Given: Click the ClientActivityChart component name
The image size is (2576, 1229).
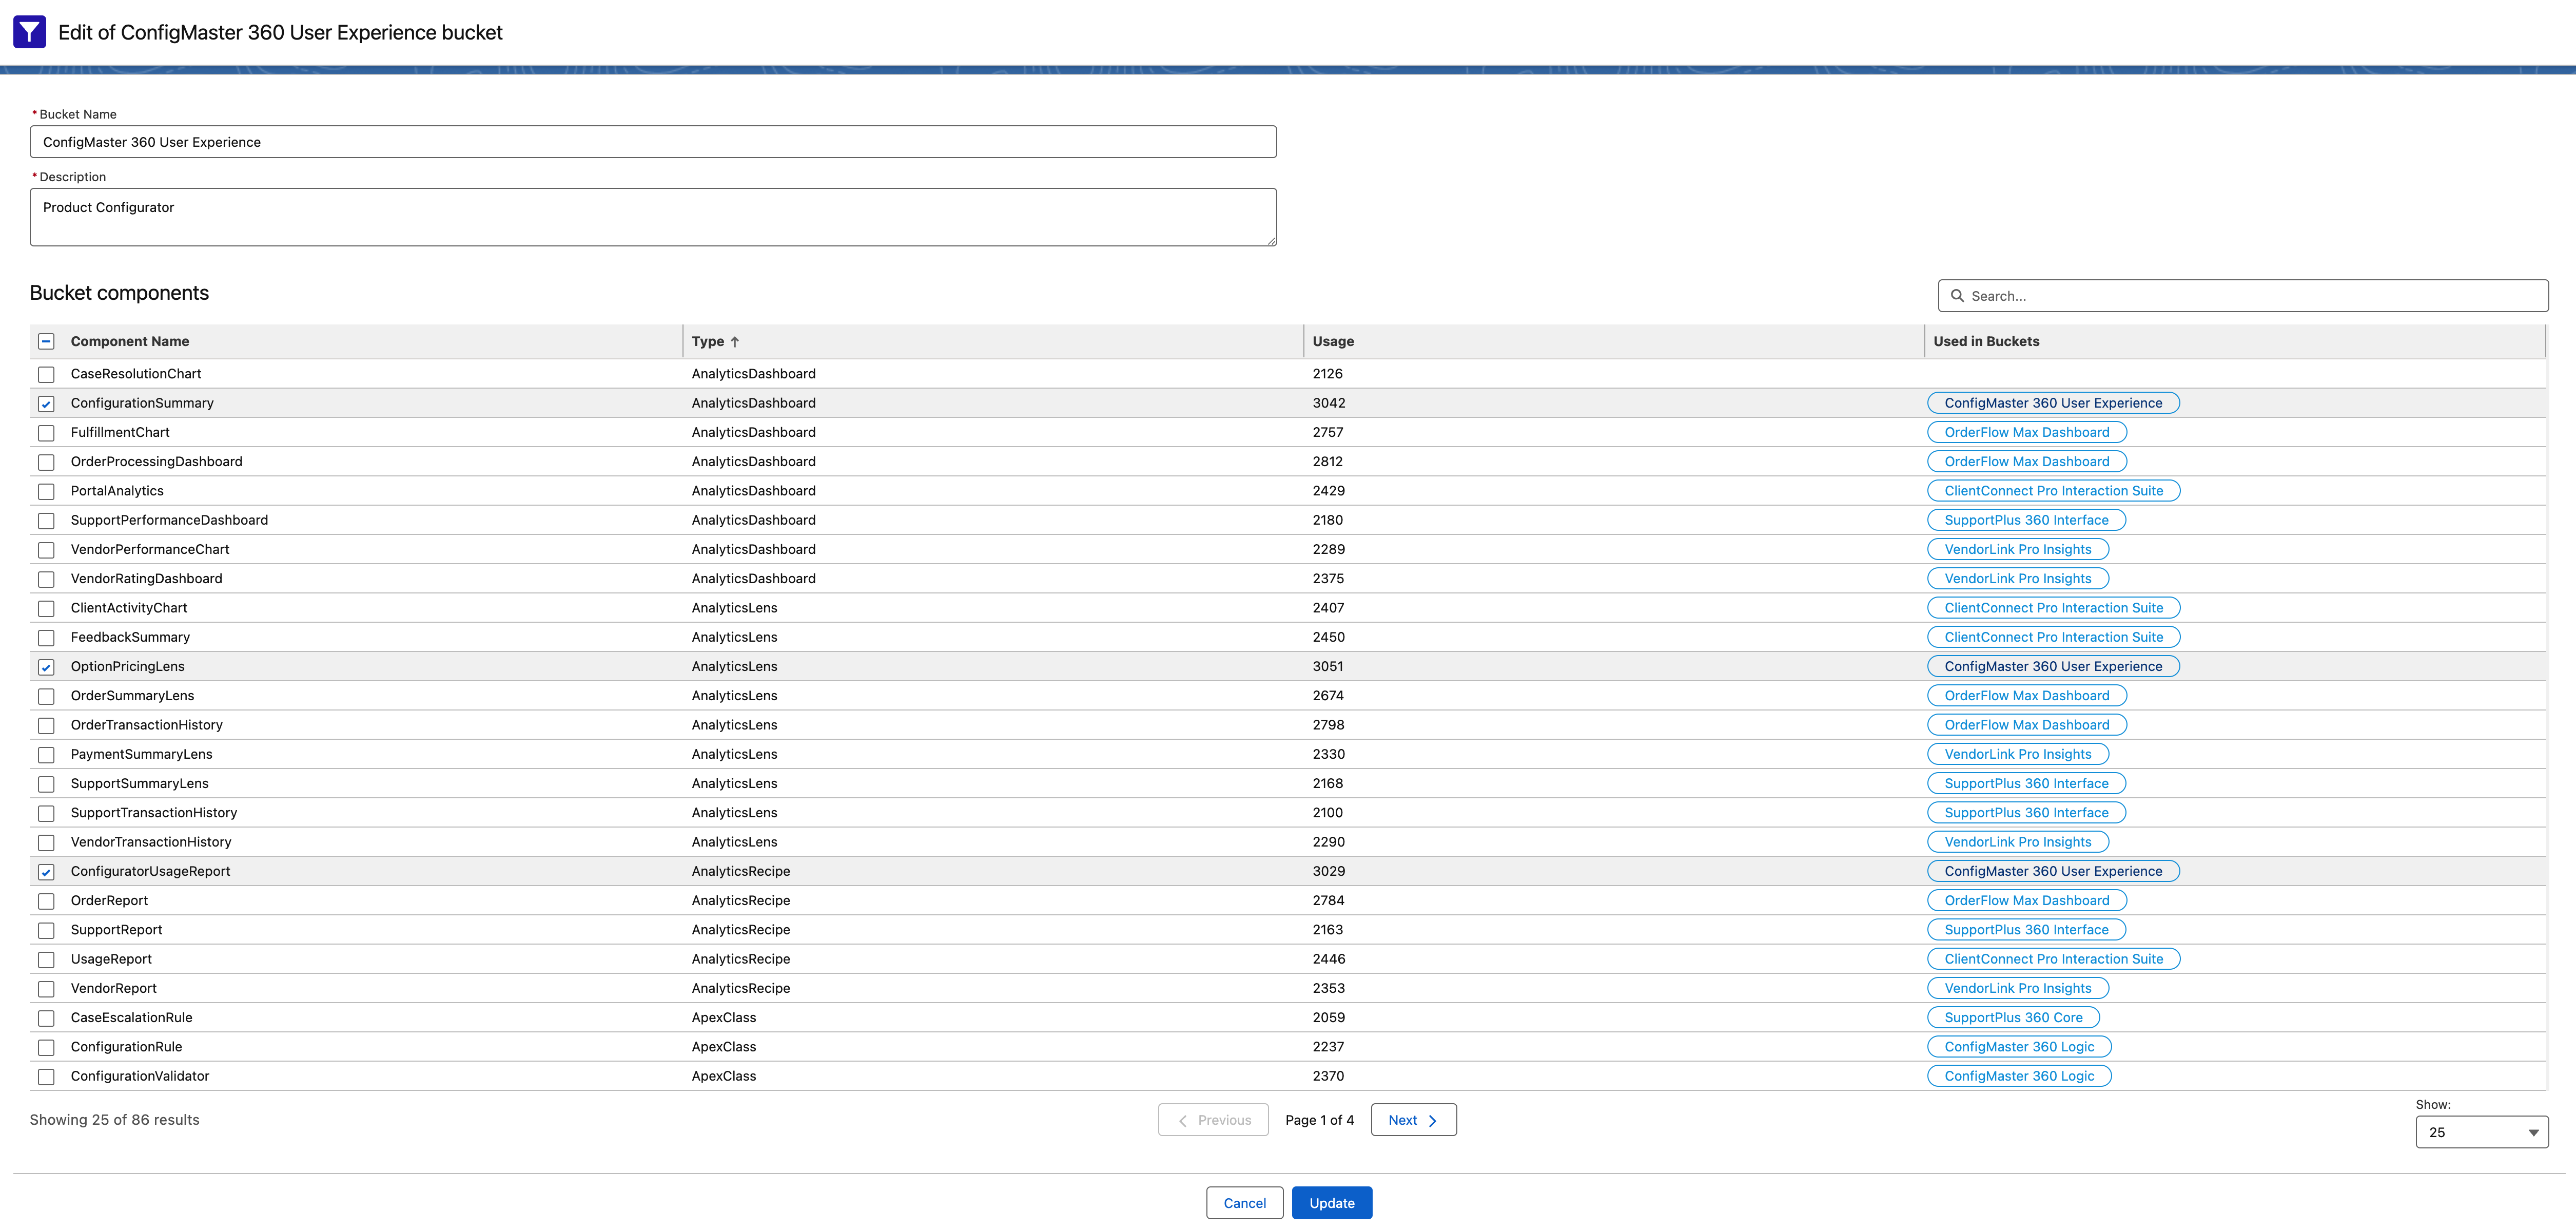Looking at the screenshot, I should (x=129, y=607).
